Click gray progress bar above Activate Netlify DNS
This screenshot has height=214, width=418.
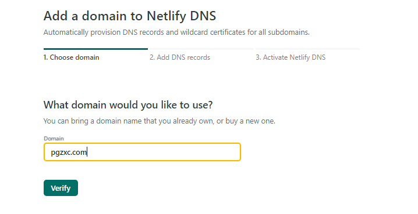click(307, 49)
